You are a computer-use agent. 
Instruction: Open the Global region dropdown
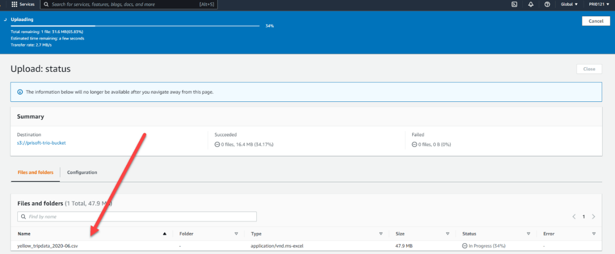[x=569, y=4]
